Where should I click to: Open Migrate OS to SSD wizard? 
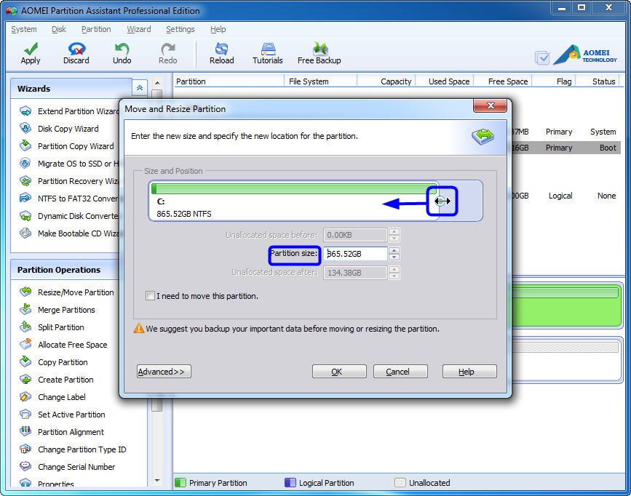pyautogui.click(x=69, y=164)
